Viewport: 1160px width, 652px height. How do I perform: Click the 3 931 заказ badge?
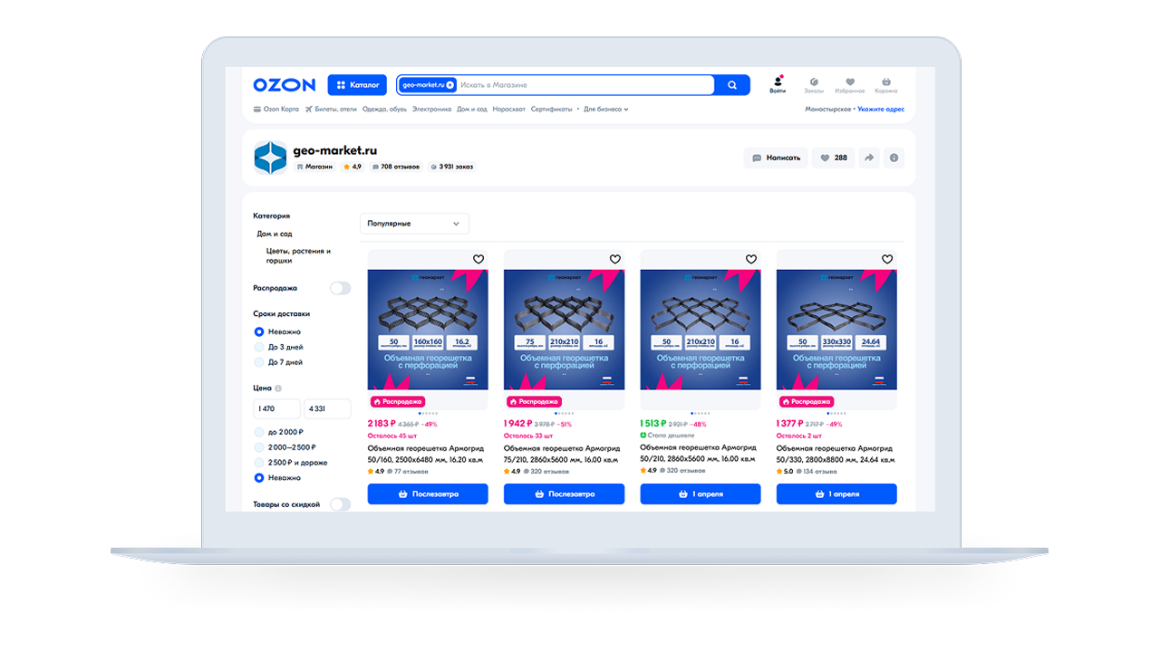(451, 167)
